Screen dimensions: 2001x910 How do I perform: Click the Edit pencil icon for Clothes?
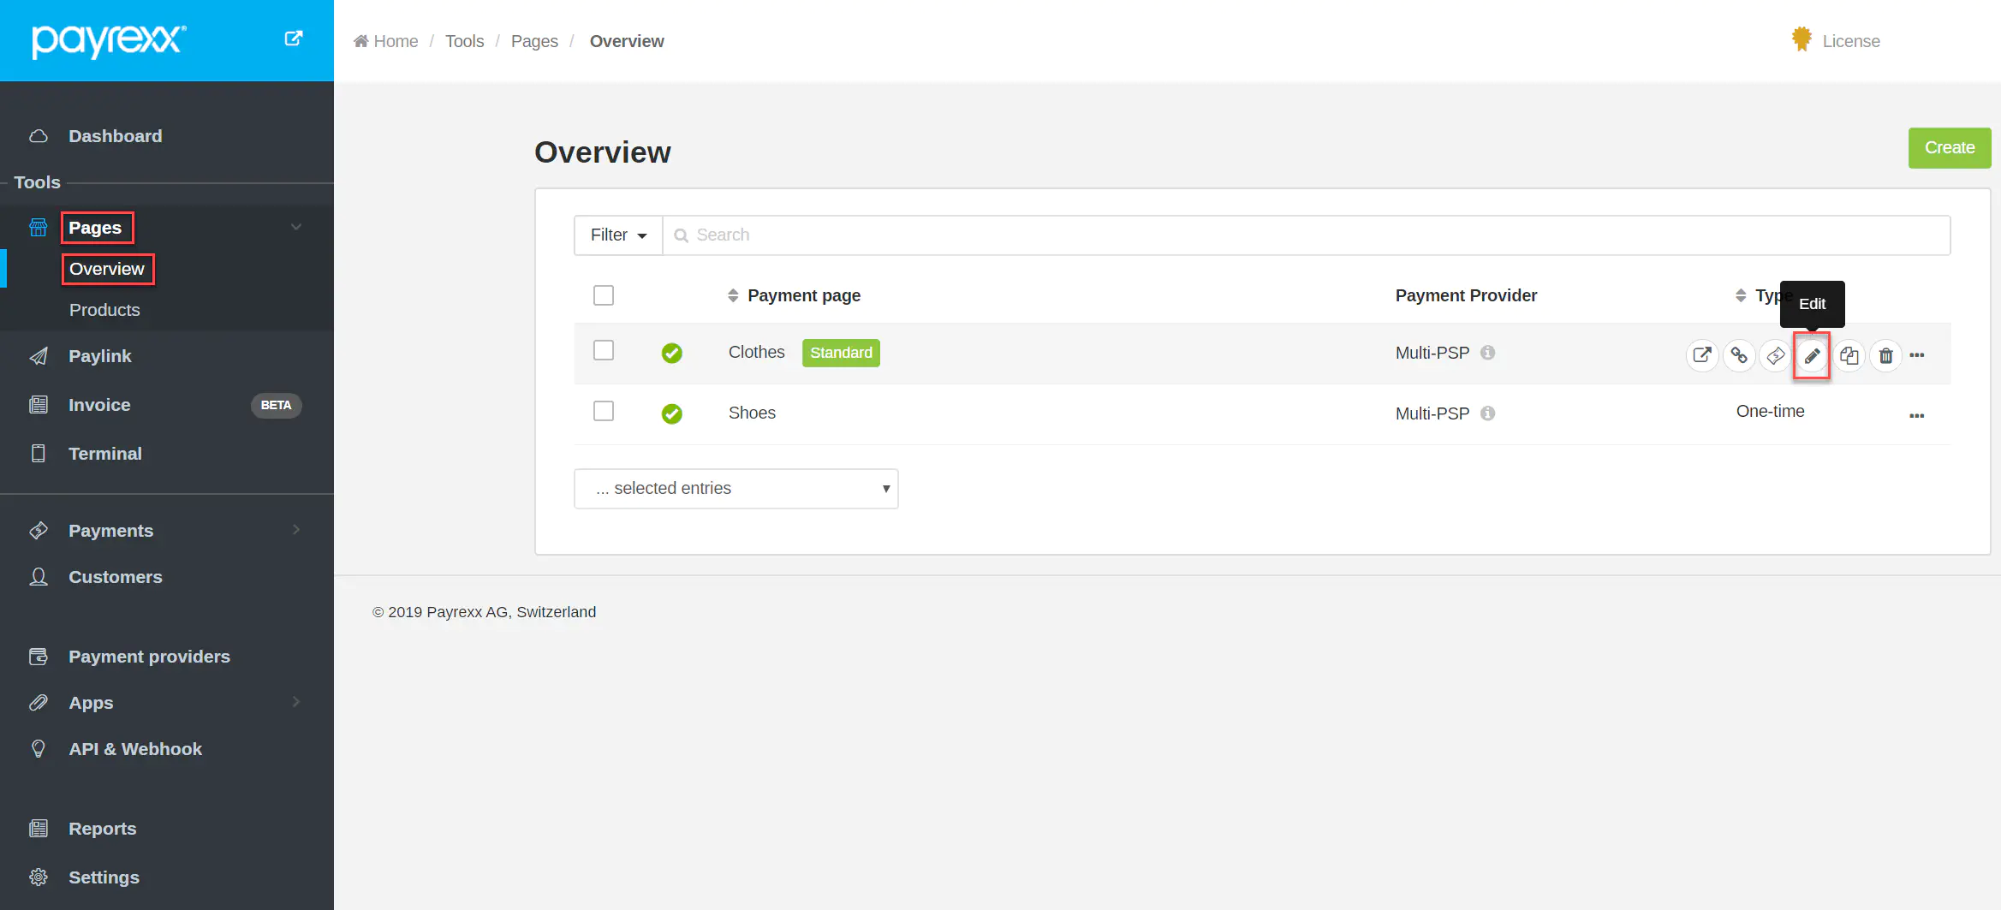(1812, 355)
